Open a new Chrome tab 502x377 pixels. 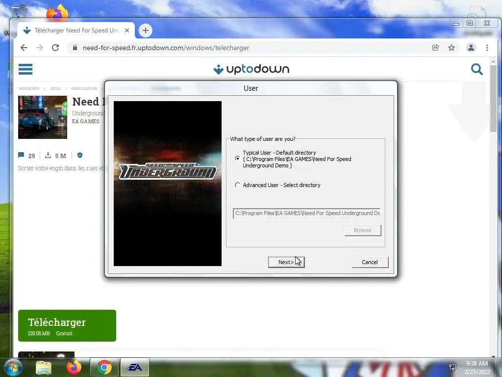coord(146,30)
